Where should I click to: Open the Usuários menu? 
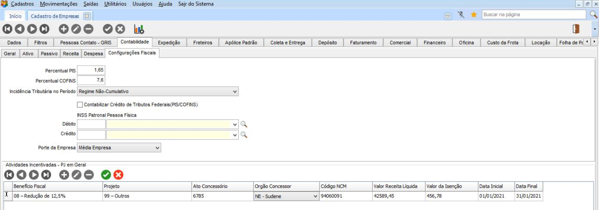(x=142, y=4)
